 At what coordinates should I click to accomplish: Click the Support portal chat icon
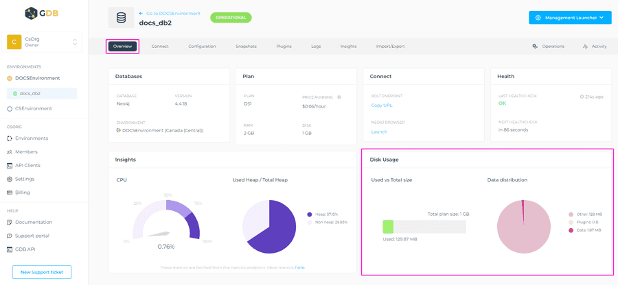[x=10, y=236]
